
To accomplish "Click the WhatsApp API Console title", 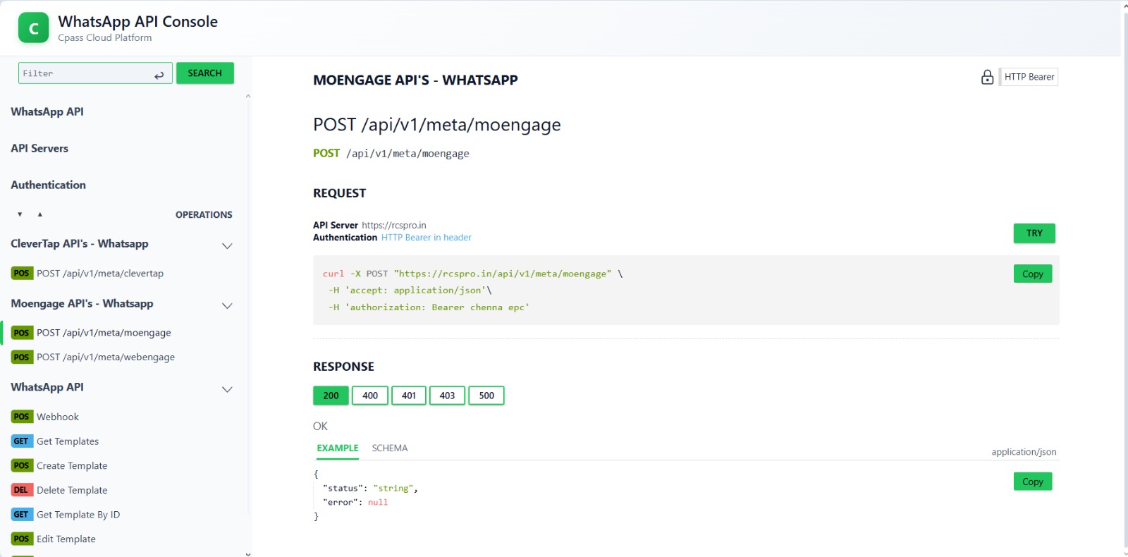I will [137, 22].
